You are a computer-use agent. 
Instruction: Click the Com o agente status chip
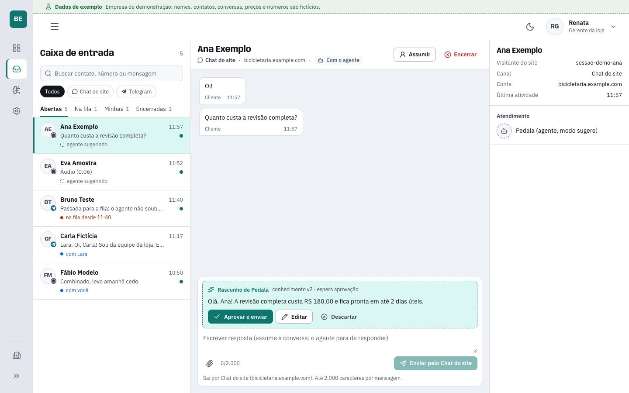coord(339,60)
